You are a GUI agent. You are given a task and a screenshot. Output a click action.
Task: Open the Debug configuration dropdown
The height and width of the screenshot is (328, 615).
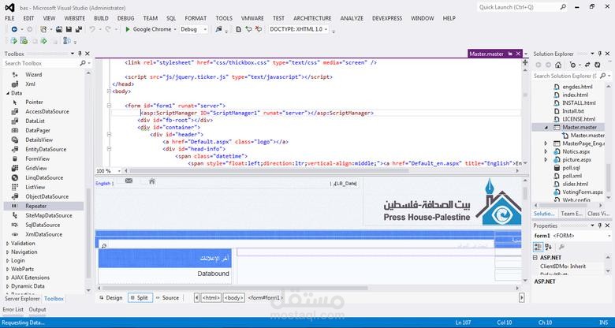[x=206, y=29]
